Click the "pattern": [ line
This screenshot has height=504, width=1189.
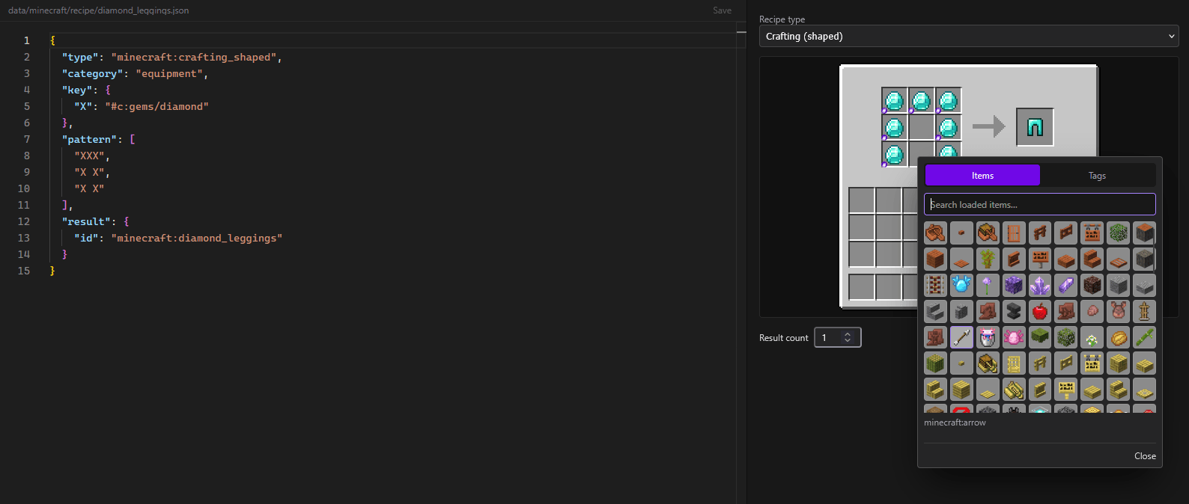(98, 139)
